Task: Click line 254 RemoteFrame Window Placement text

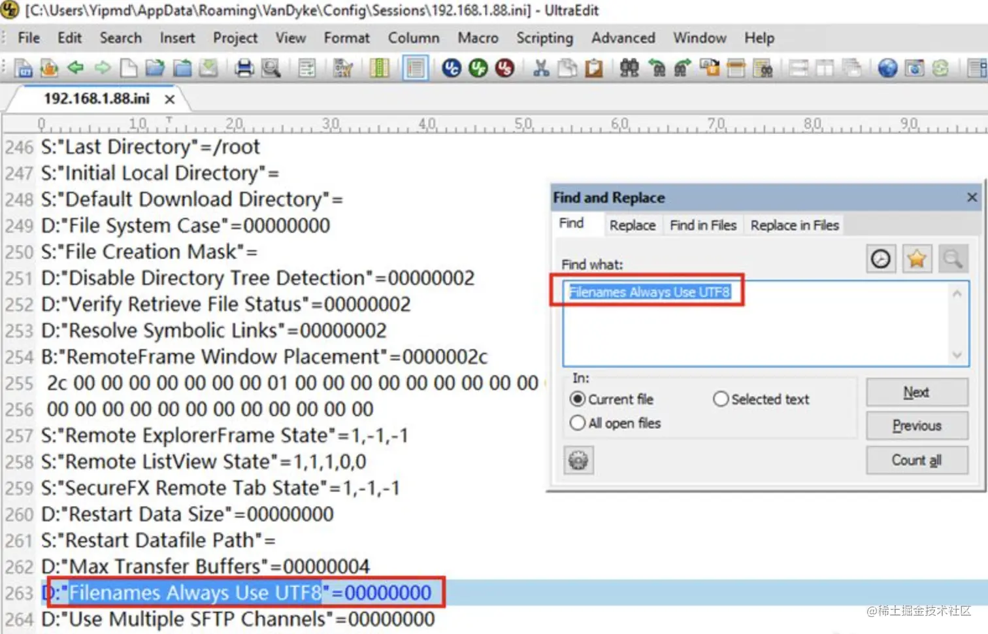Action: click(265, 357)
